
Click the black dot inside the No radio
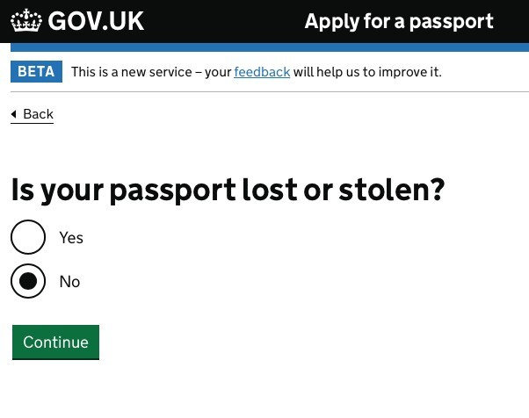(28, 281)
